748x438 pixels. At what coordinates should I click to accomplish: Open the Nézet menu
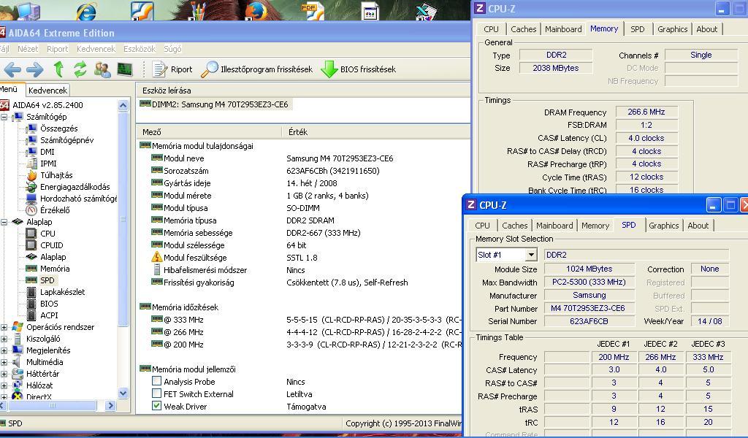tap(28, 49)
